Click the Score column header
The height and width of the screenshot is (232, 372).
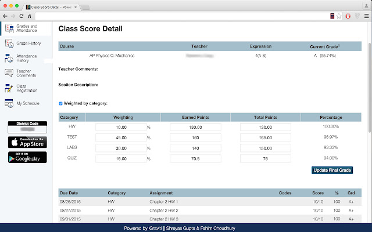318,193
